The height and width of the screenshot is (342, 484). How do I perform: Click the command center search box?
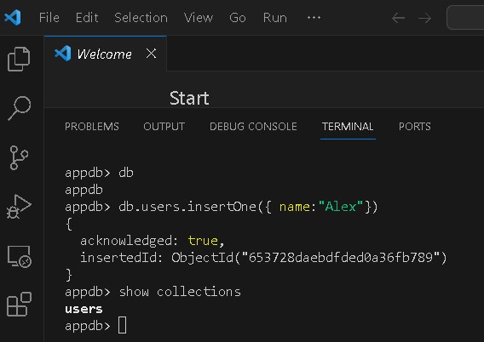pyautogui.click(x=465, y=18)
